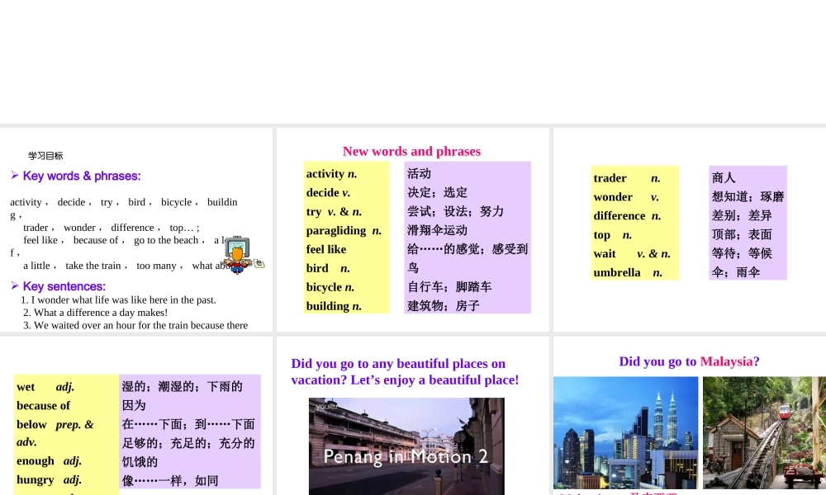This screenshot has height=495, width=826.
Task: Select the 'Key sentences:' heading
Action: click(64, 286)
